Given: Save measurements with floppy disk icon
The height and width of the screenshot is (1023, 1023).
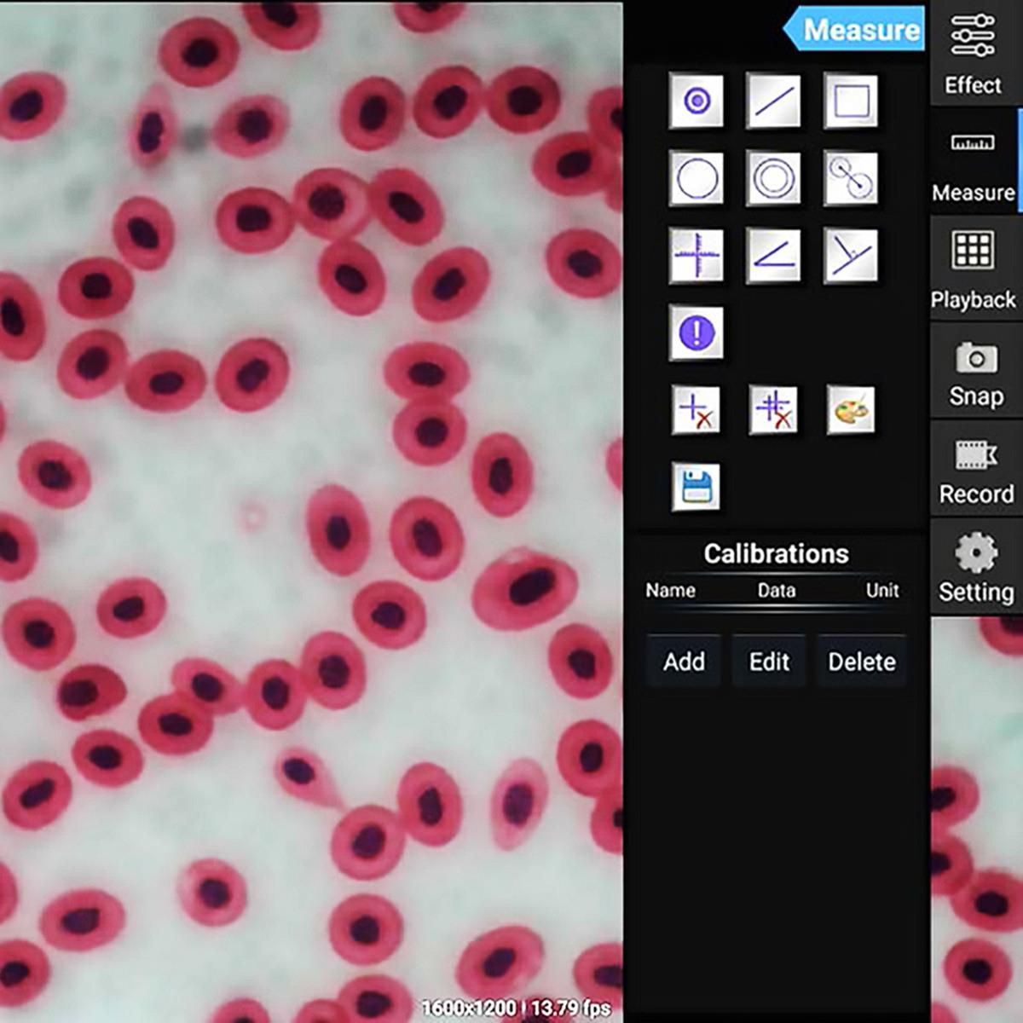Looking at the screenshot, I should [696, 488].
